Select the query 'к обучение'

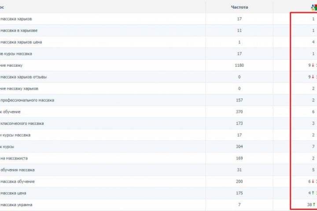point(10,112)
